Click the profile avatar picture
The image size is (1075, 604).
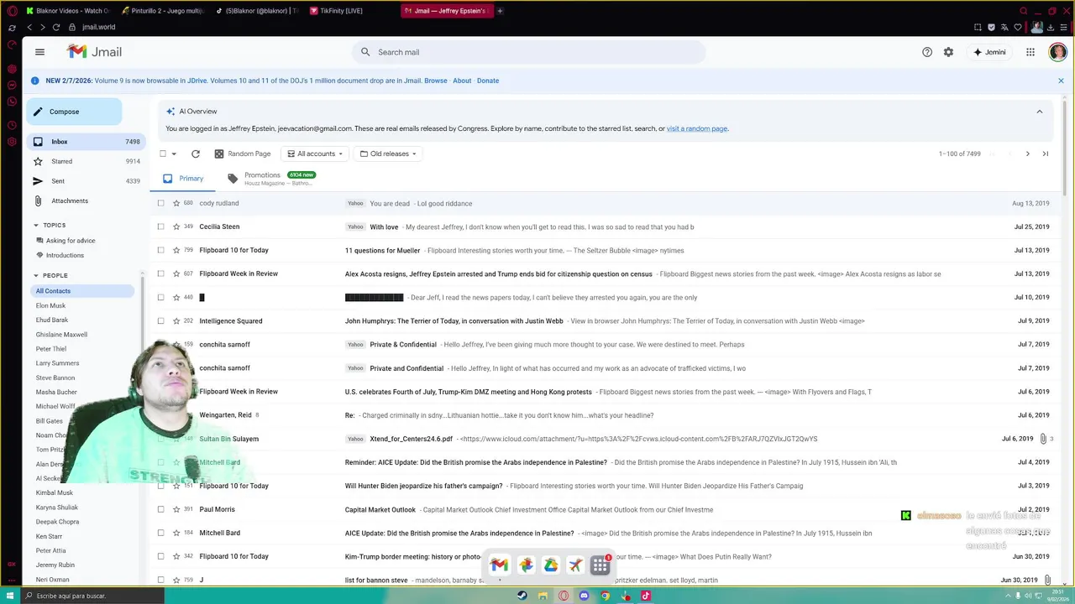pos(1057,52)
